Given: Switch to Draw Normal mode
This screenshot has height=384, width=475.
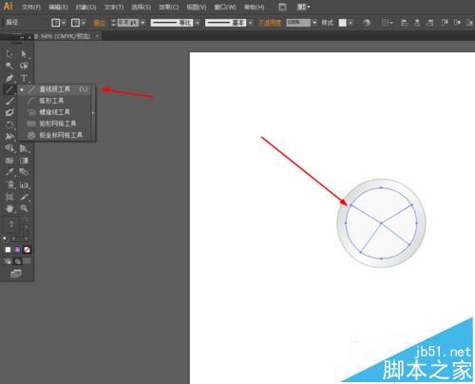Looking at the screenshot, I should click(8, 261).
